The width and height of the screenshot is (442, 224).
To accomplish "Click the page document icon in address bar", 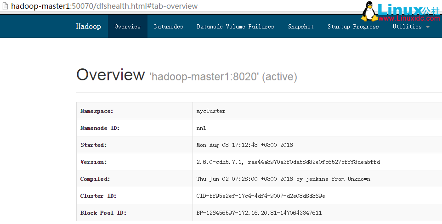I will pos(5,6).
